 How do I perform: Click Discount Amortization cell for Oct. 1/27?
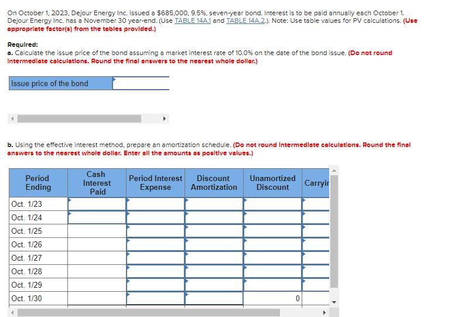(x=214, y=258)
